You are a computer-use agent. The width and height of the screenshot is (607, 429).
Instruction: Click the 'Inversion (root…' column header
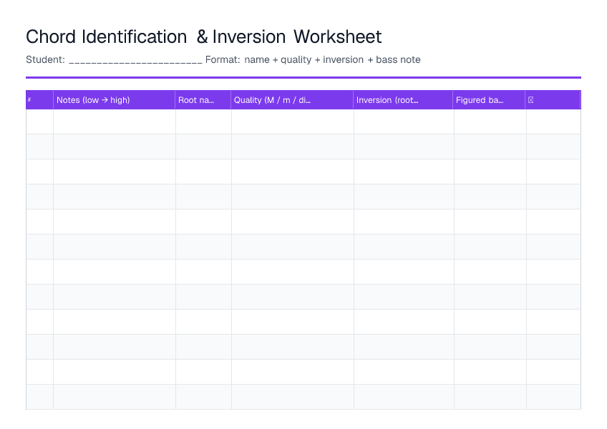coord(404,100)
